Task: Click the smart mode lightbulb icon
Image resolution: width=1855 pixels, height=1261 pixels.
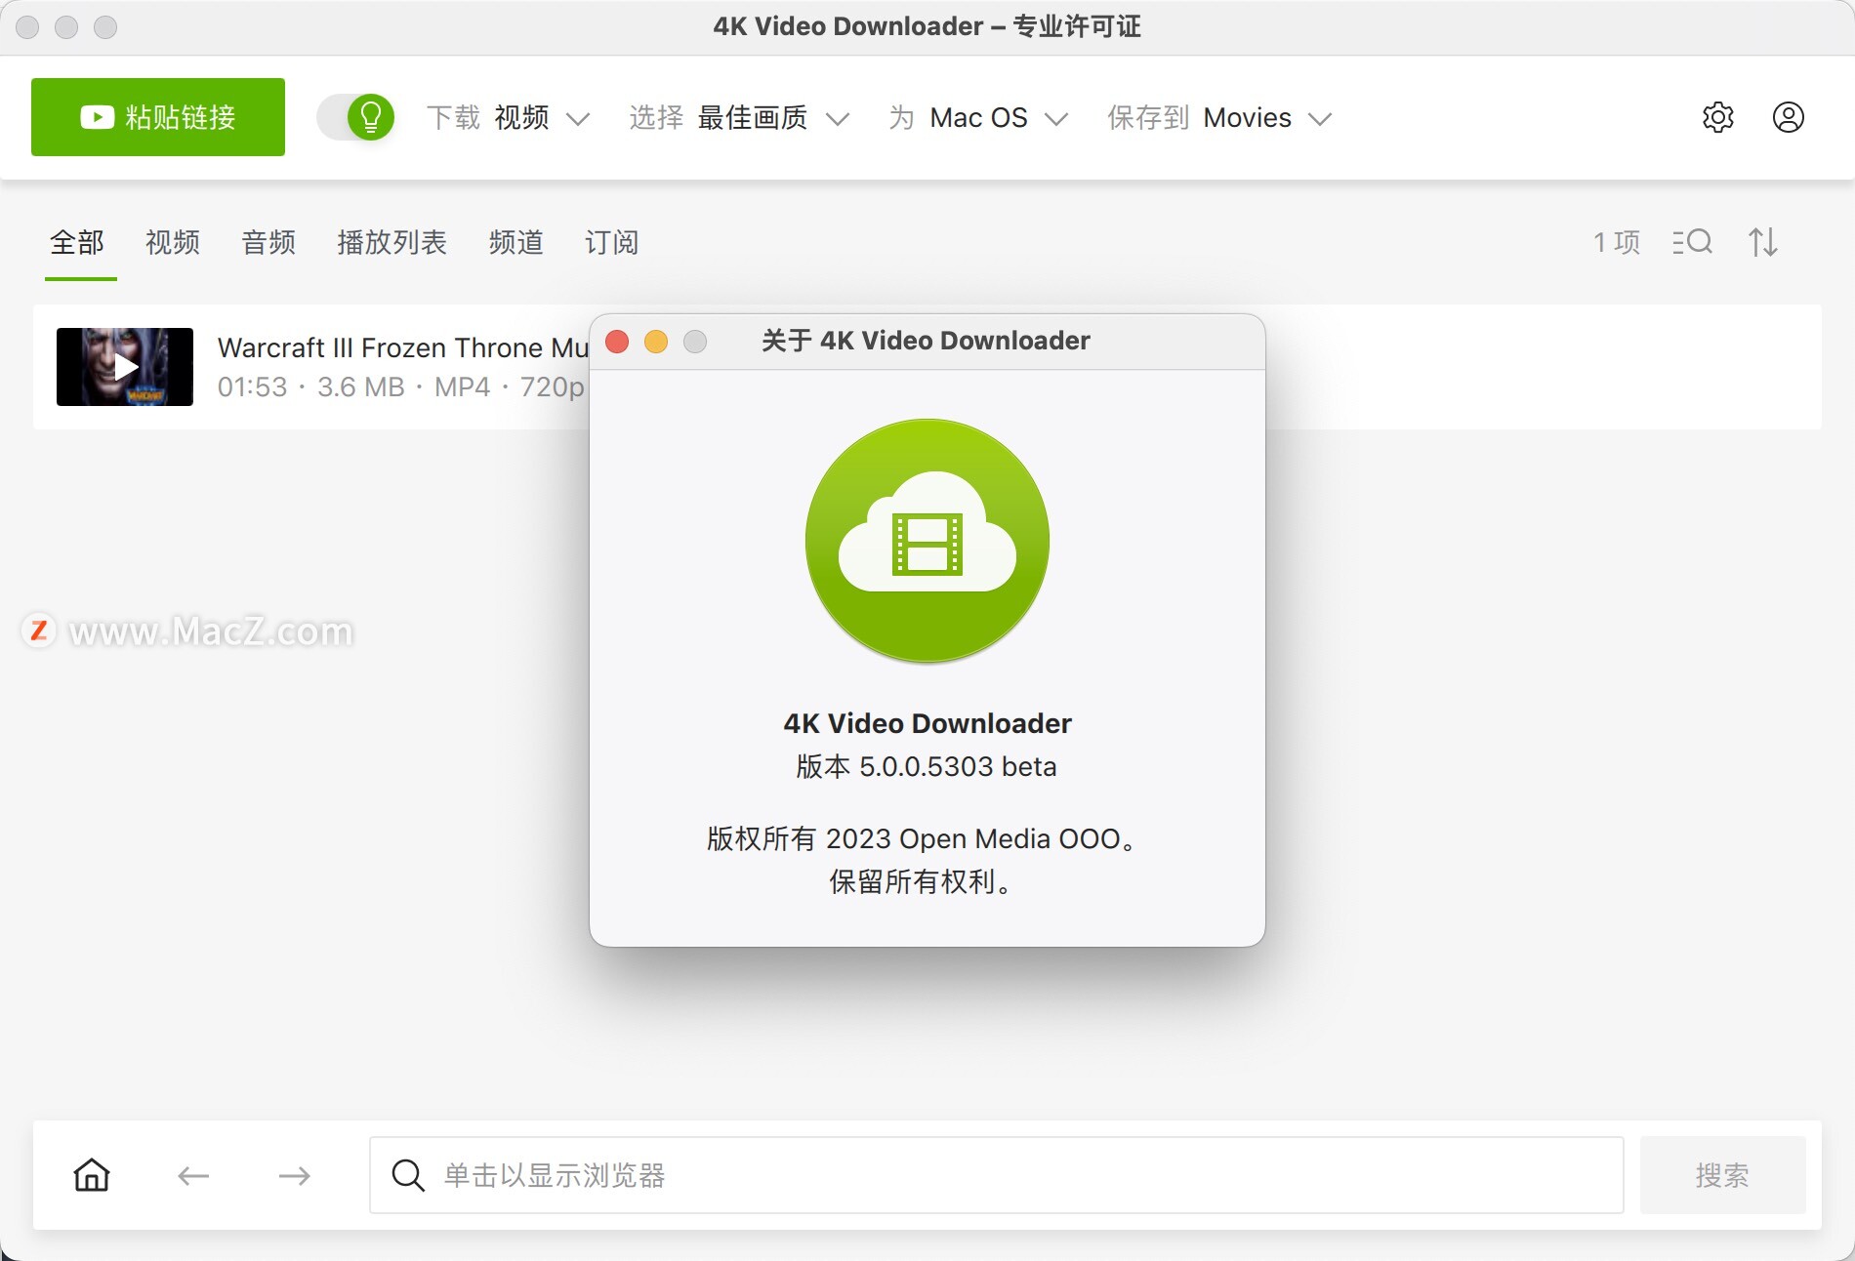Action: (371, 116)
